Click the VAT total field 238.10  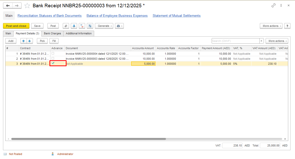tap(232, 145)
